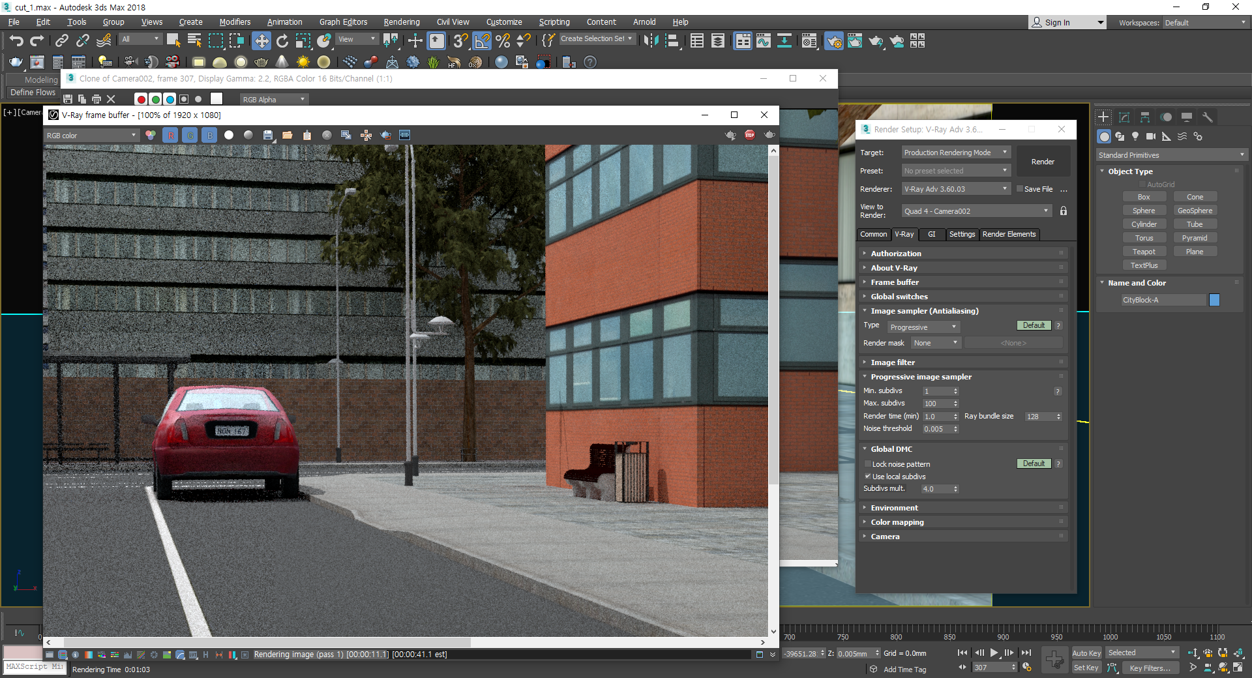Create a Teapot primitive
Image resolution: width=1252 pixels, height=678 pixels.
point(1144,252)
